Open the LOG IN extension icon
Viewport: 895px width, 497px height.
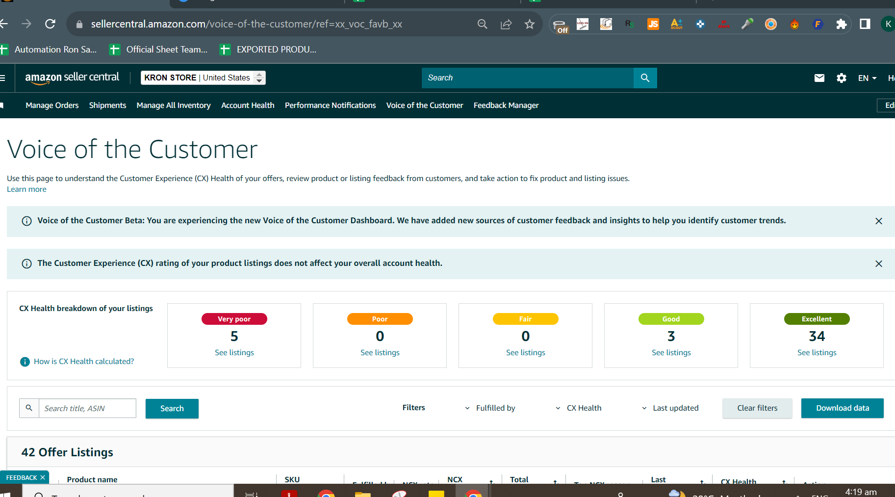[583, 24]
